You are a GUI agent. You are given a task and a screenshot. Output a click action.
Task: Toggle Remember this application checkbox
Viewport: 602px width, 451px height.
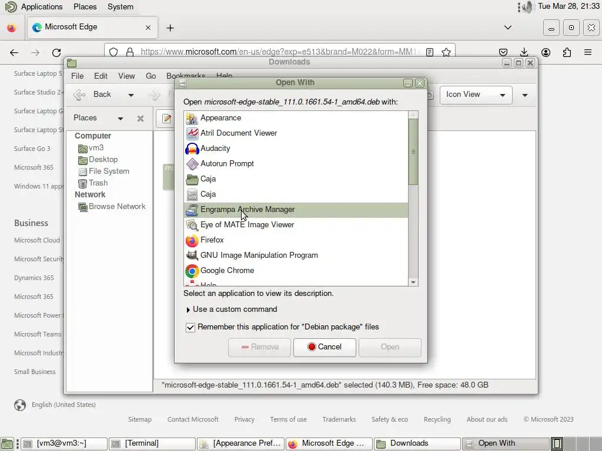[x=190, y=327]
